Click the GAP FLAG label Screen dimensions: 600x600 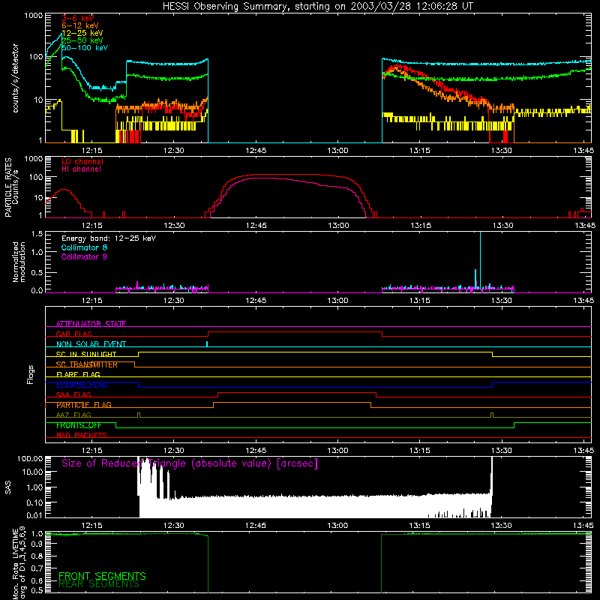73,334
